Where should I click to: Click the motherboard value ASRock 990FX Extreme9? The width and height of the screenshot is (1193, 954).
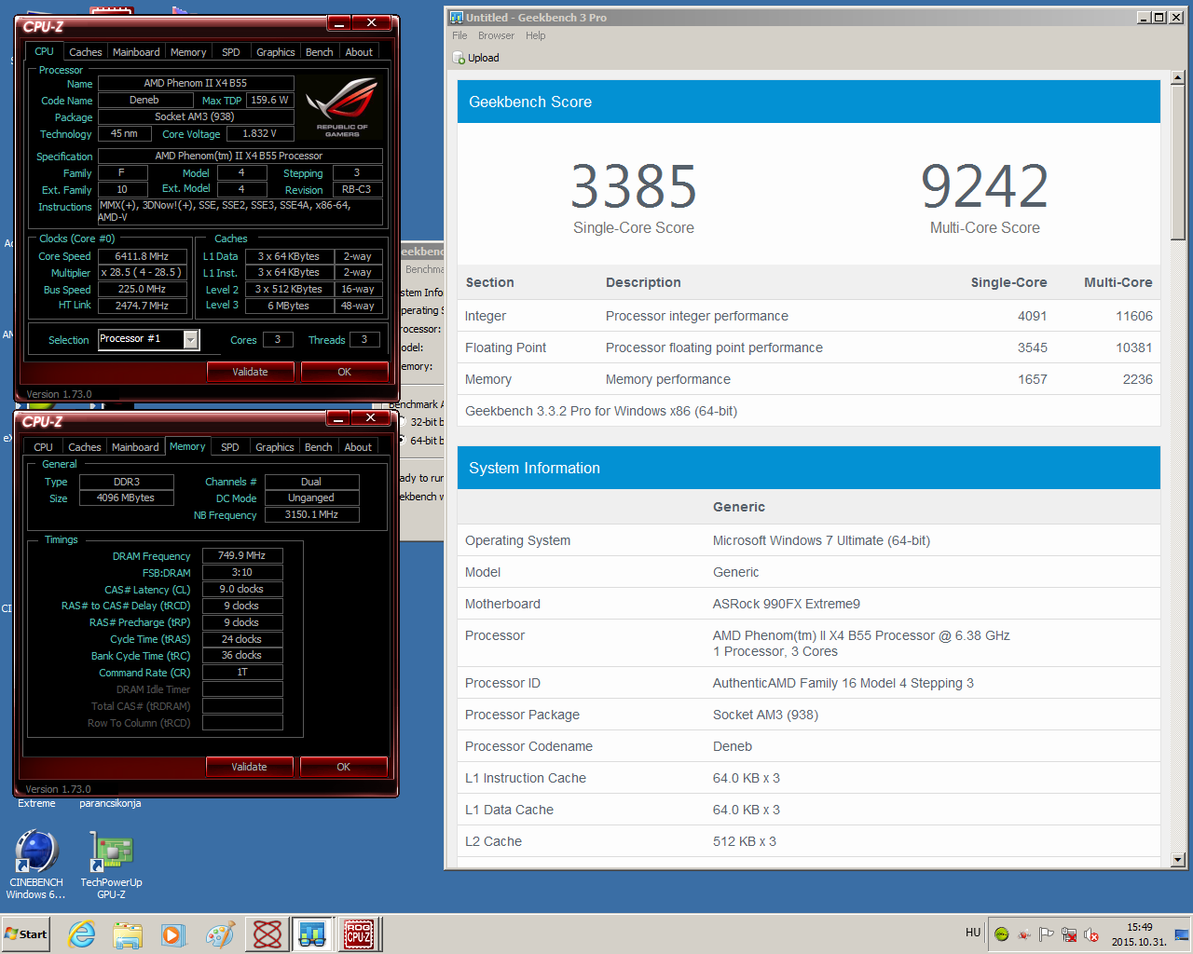click(787, 604)
